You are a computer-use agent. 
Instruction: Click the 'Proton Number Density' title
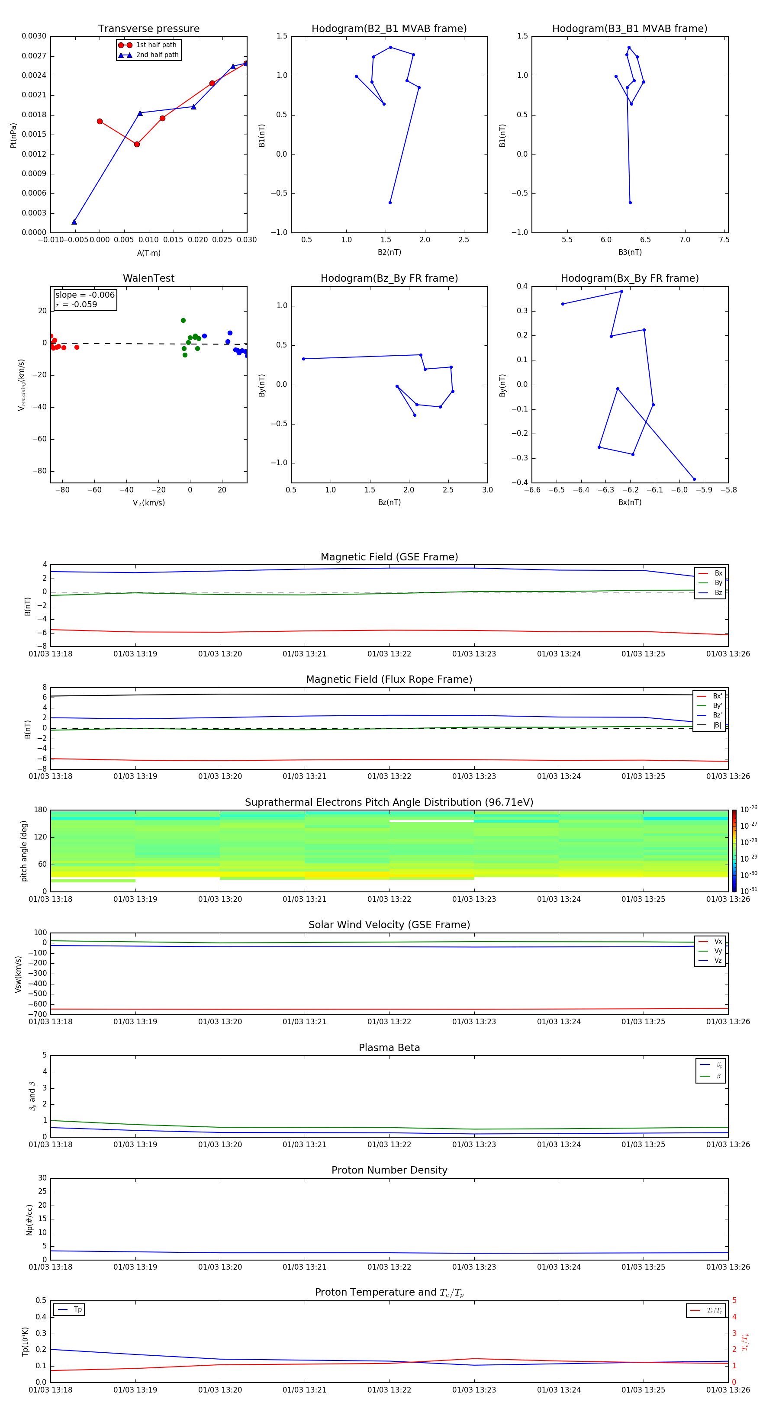pyautogui.click(x=389, y=1170)
